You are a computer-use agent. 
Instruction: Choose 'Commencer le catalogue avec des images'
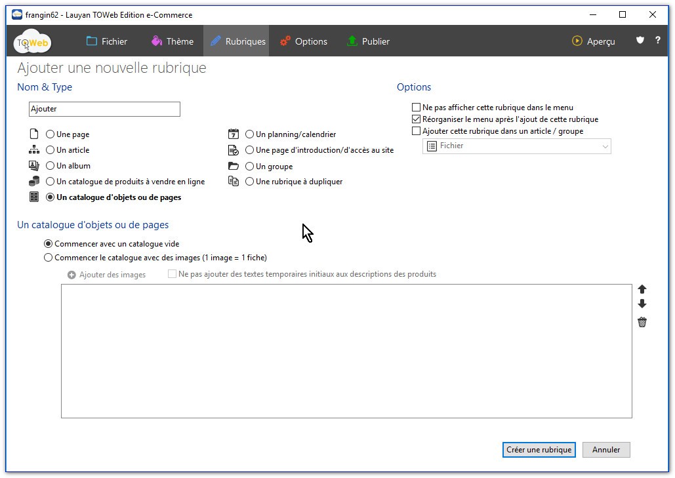49,258
